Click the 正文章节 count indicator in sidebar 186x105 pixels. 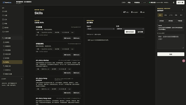point(22,79)
